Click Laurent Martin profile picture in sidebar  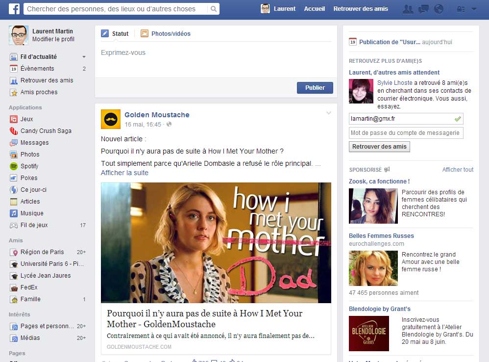(19, 35)
